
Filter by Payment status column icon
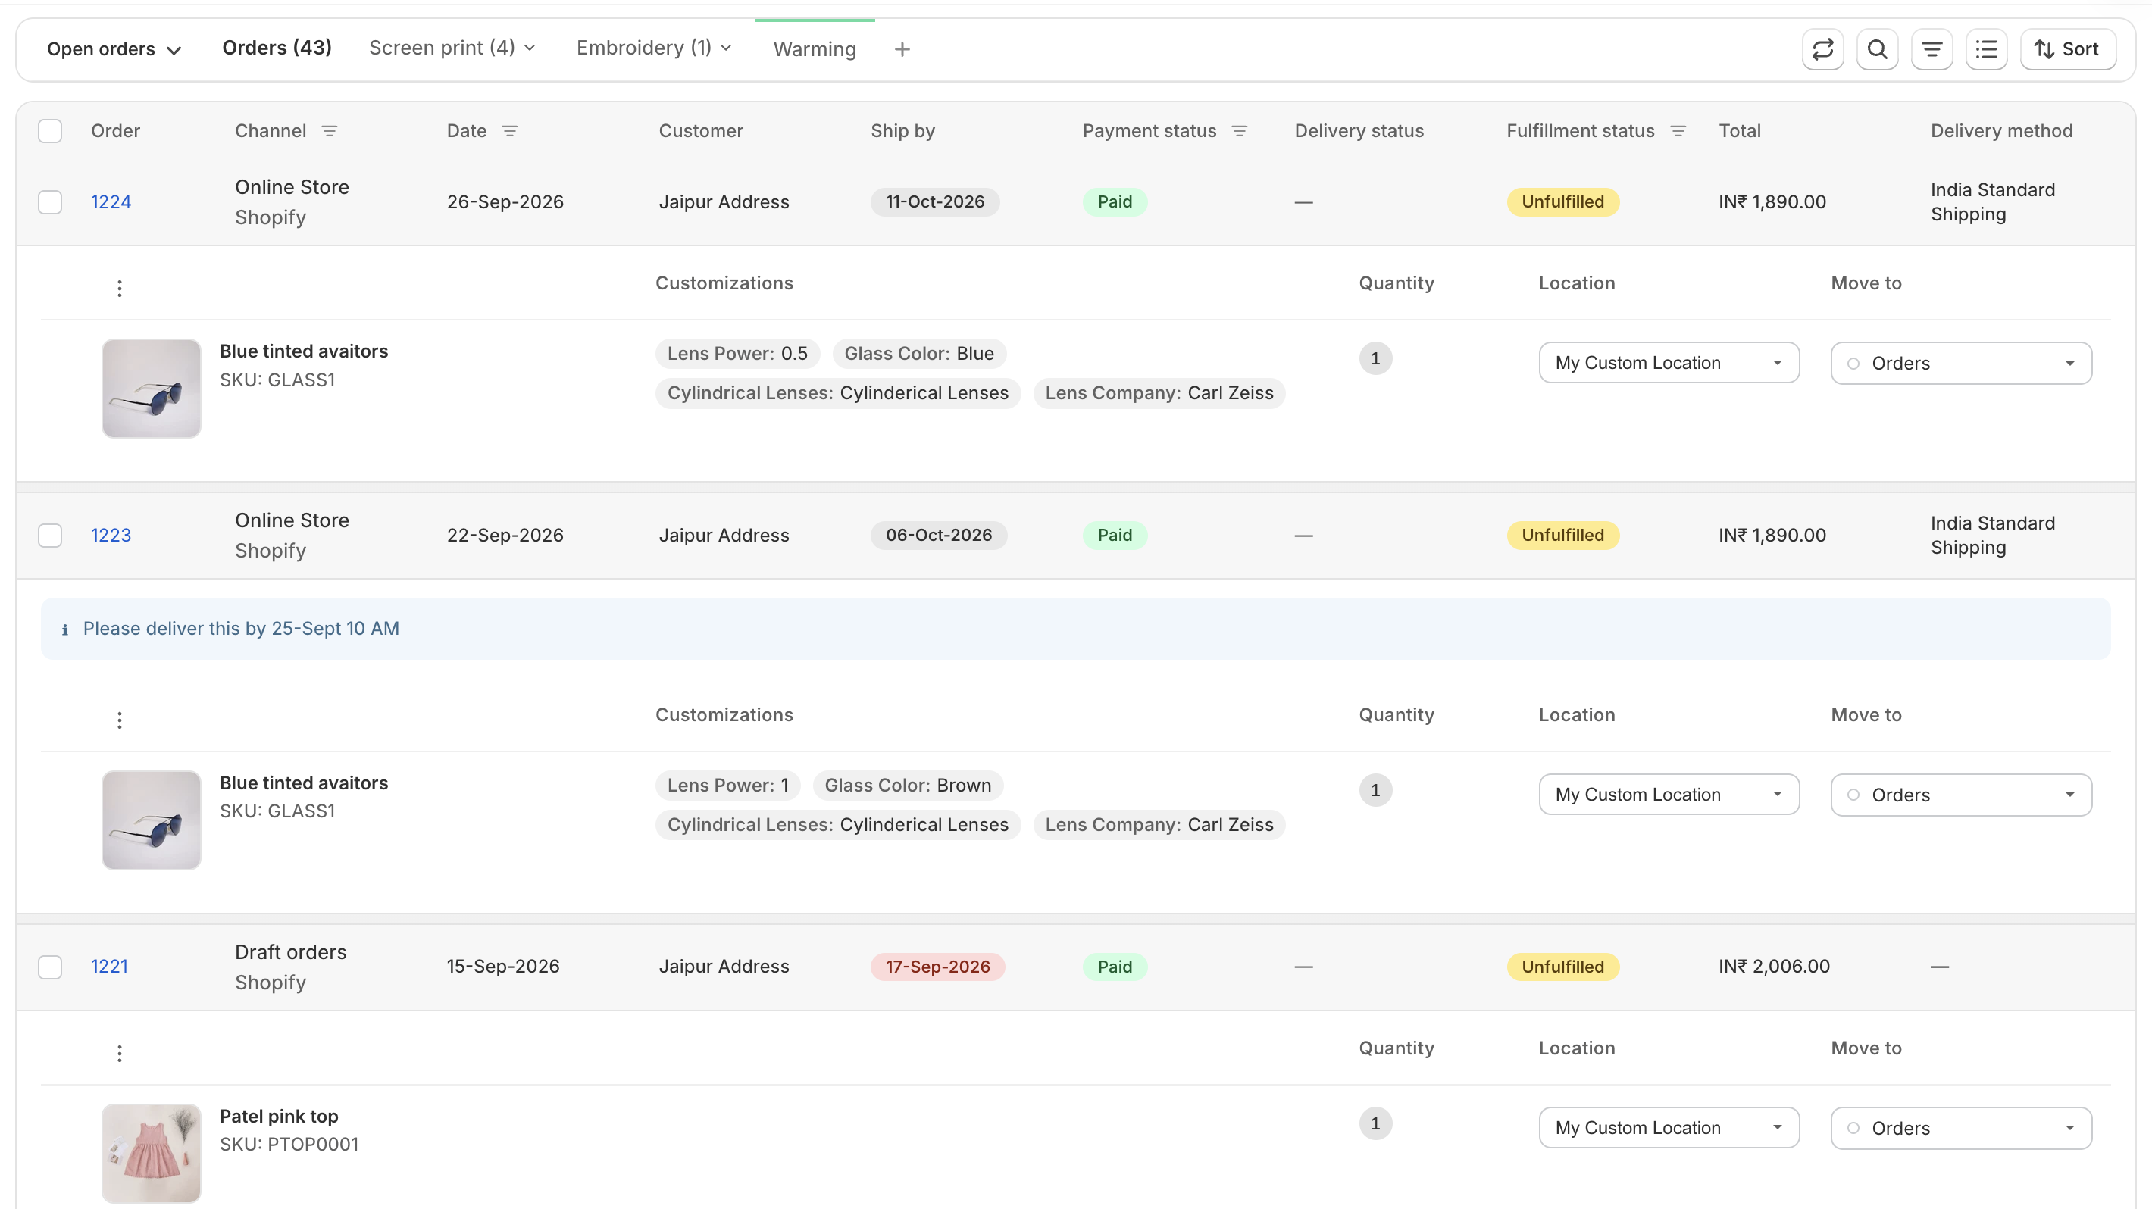click(x=1240, y=131)
